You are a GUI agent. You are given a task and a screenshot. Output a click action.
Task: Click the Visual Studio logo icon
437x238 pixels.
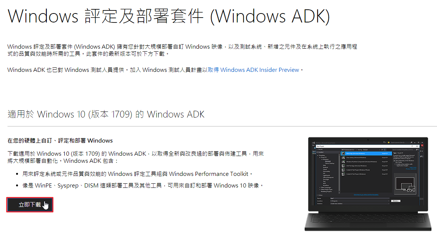pos(313,143)
